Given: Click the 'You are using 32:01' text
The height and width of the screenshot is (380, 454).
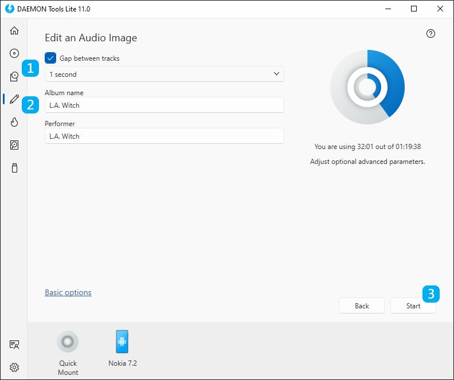Looking at the screenshot, I should [x=367, y=147].
